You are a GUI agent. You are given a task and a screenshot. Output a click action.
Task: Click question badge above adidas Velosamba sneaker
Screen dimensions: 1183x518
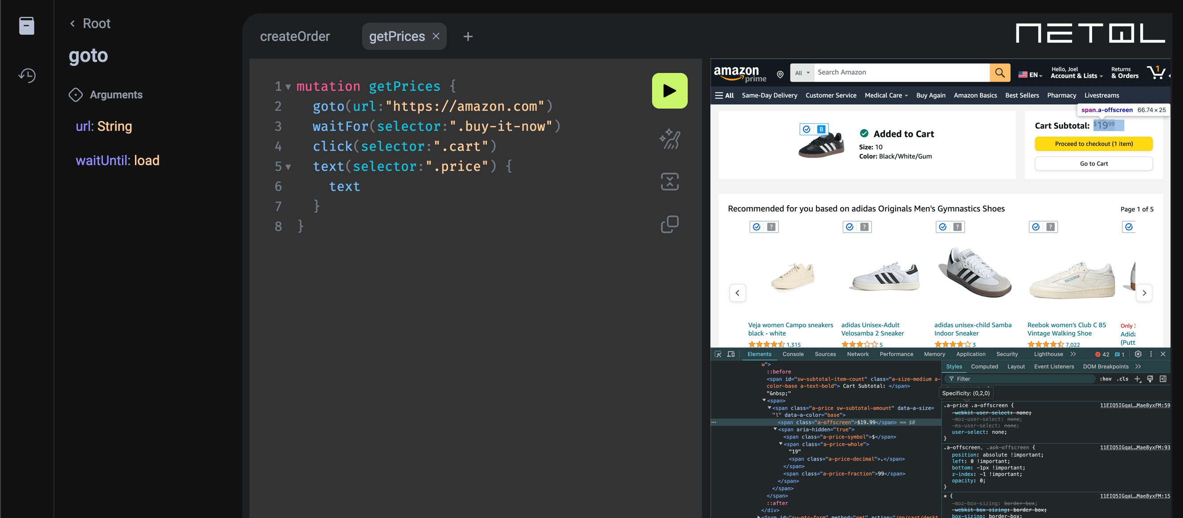[864, 227]
